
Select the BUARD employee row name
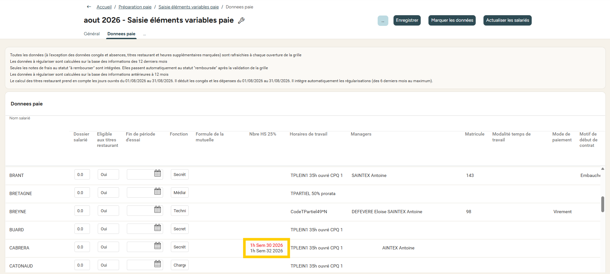click(17, 230)
